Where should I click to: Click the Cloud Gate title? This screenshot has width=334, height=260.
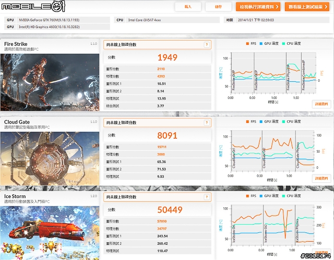coord(17,122)
